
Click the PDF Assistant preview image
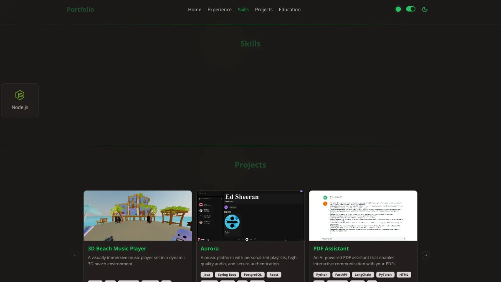coord(363,216)
